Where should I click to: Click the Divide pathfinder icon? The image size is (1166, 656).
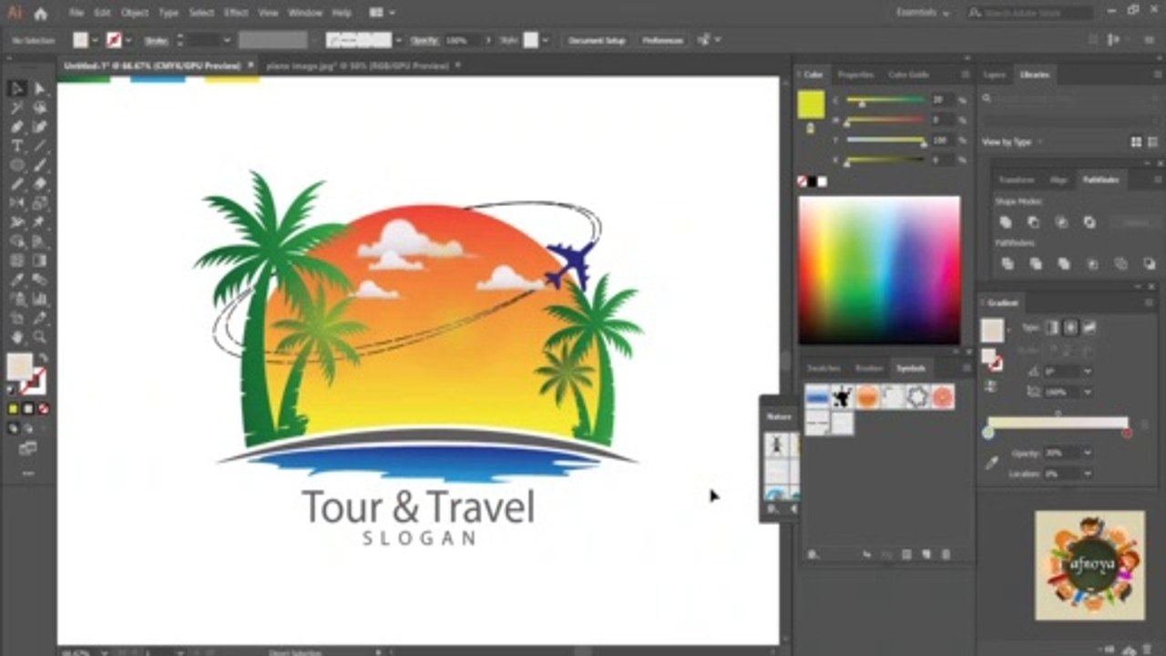pos(1007,263)
